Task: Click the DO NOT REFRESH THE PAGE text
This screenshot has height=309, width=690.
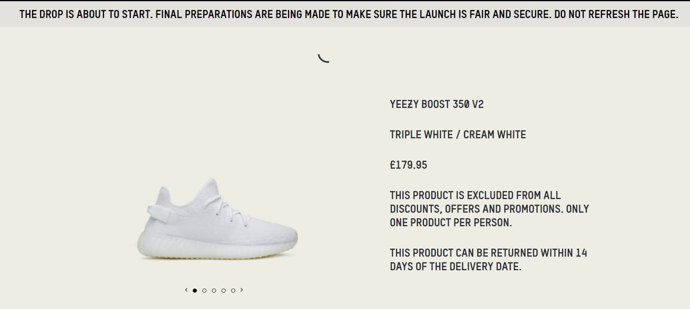Action: pos(616,14)
